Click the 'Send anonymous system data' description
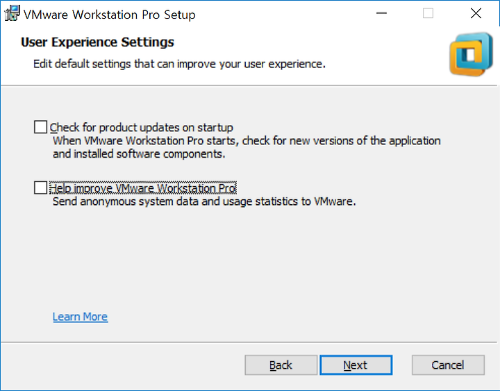 pyautogui.click(x=204, y=201)
